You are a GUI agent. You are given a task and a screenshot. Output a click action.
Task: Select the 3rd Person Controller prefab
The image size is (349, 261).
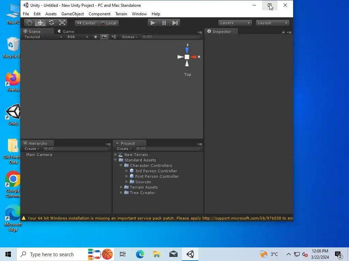[156, 171]
